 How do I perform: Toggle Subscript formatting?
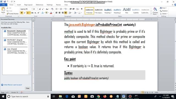(35, 13)
